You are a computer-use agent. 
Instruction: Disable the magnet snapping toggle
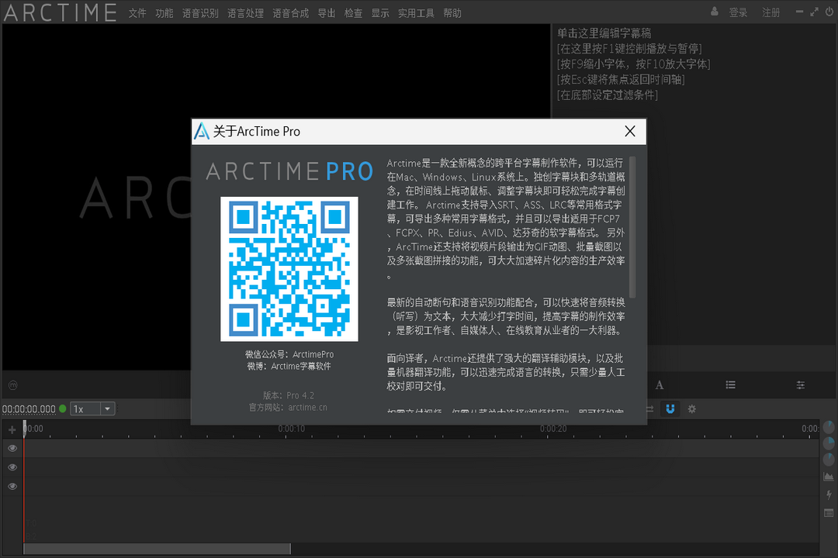coord(670,408)
